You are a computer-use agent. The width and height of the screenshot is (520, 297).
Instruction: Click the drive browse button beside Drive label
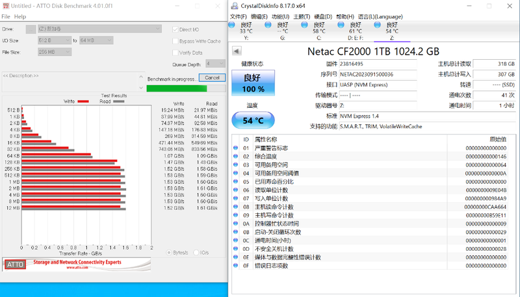coord(31,29)
